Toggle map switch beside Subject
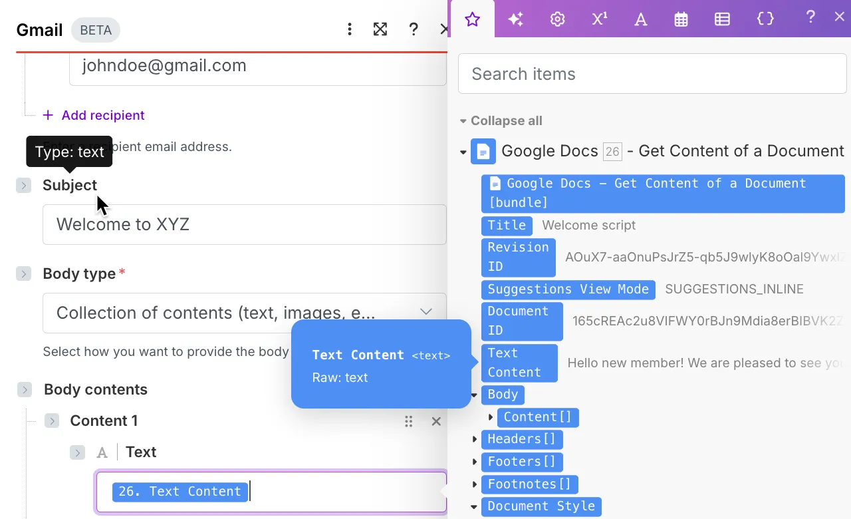 click(24, 186)
